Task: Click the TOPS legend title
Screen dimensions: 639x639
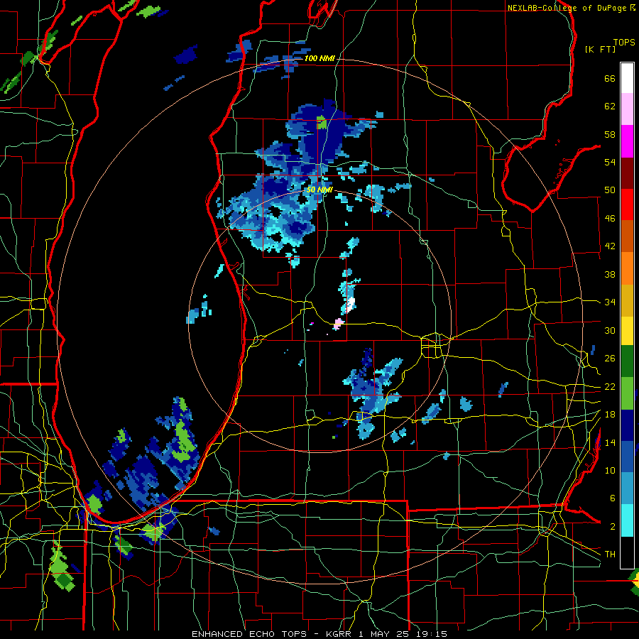Action: pos(624,43)
